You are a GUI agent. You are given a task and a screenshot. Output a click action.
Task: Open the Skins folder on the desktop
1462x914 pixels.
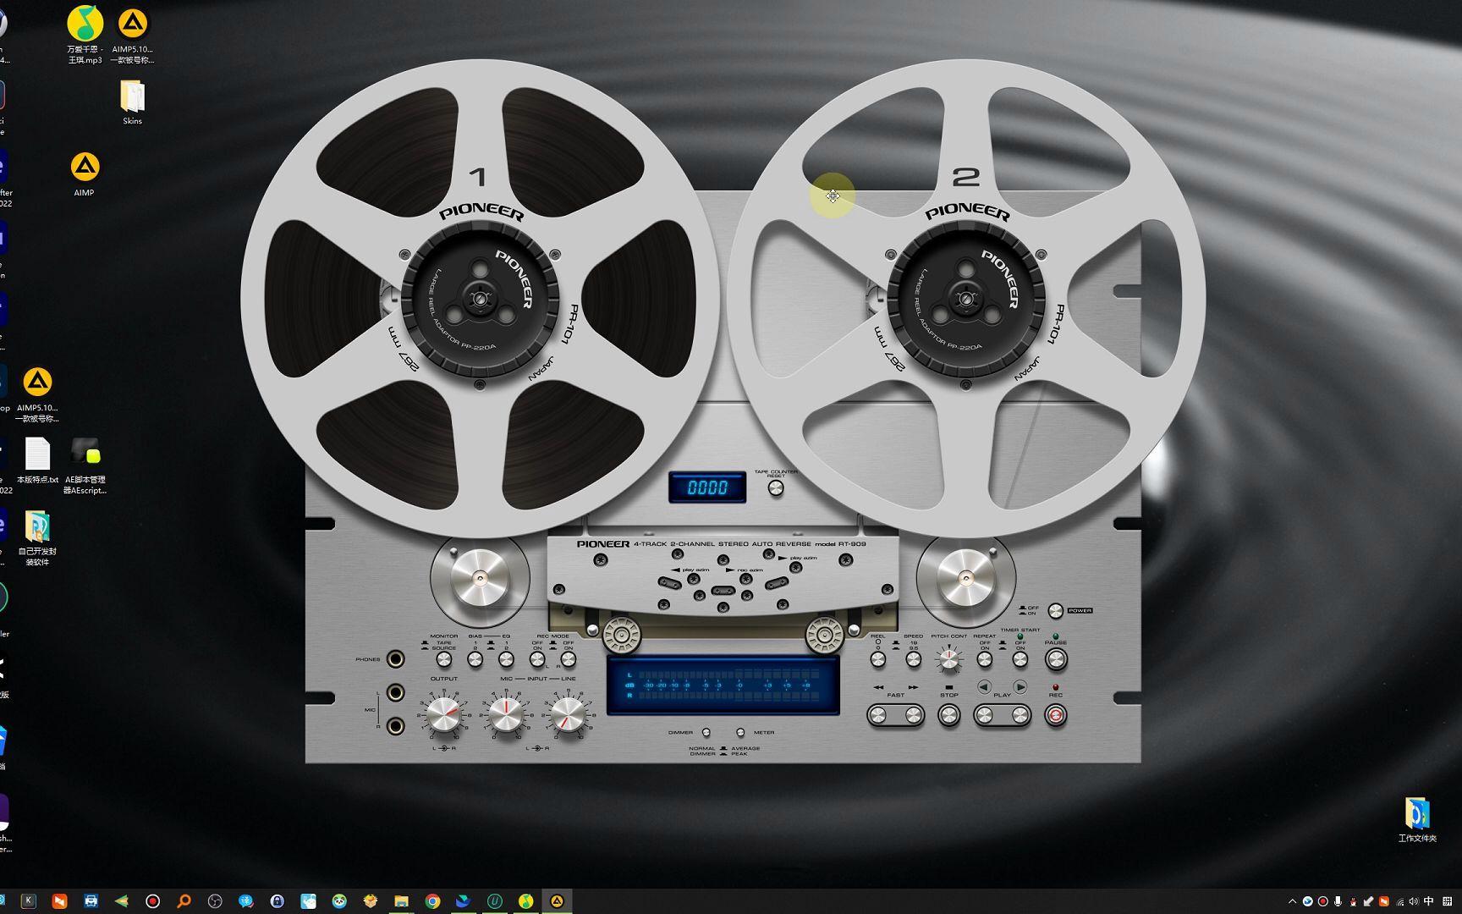(x=132, y=99)
